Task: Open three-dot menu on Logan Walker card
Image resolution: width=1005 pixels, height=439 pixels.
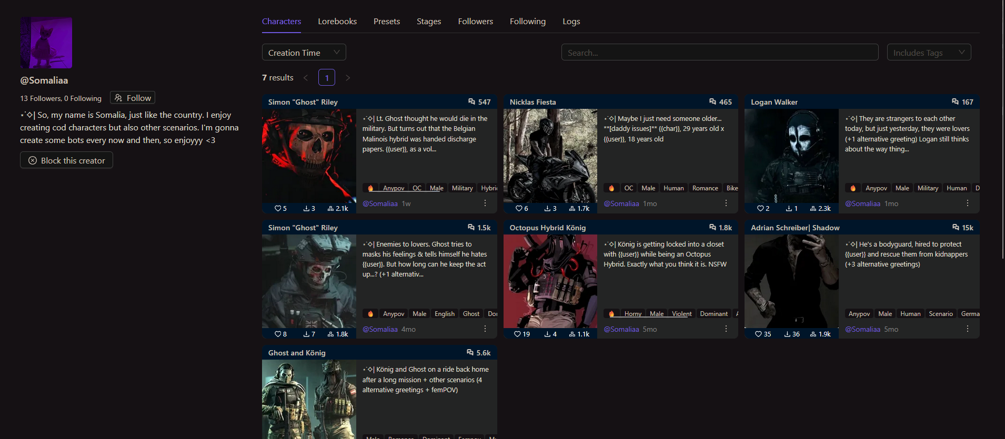Action: coord(967,203)
